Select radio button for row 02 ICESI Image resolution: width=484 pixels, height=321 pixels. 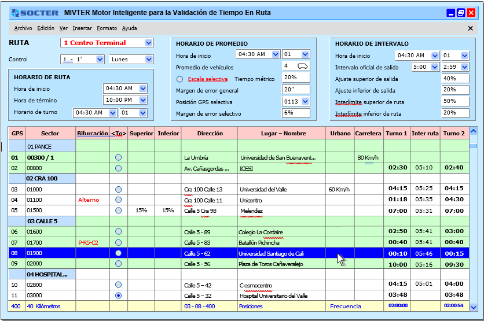118,168
